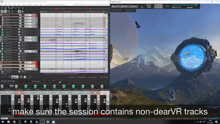Click RESET VIEW in Spatial Connect
Image resolution: width=220 pixels, height=124 pixels.
click(x=149, y=6)
